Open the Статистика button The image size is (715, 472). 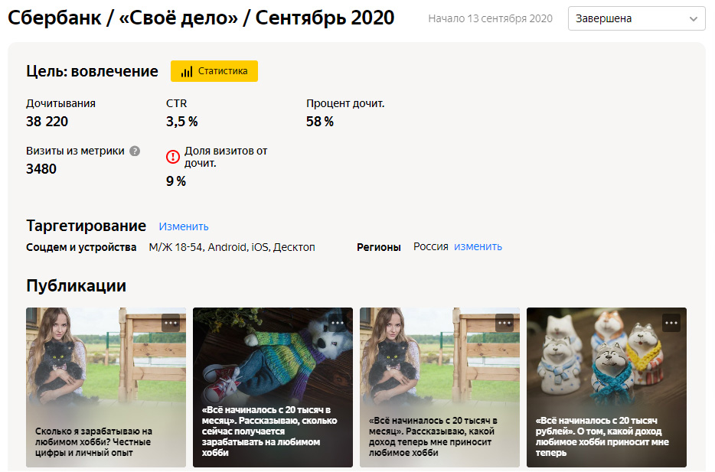pos(214,71)
